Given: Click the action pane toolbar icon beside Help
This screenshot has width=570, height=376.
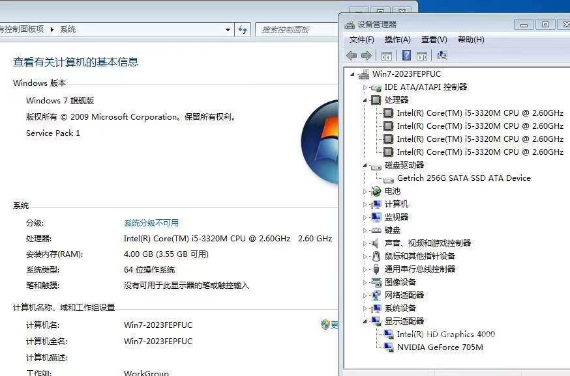Looking at the screenshot, I should point(422,56).
